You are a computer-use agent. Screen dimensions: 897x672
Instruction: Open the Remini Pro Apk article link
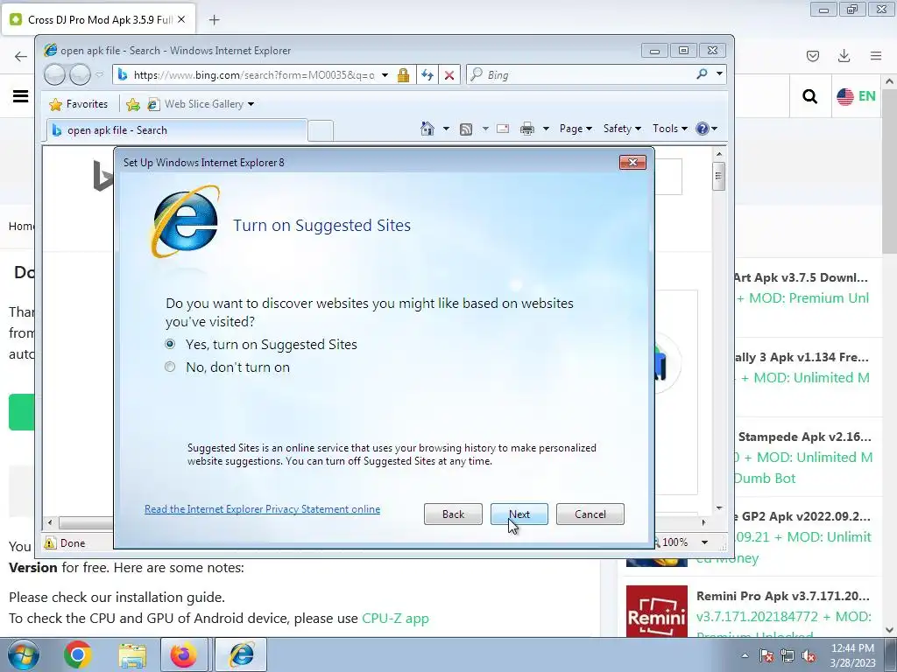[x=782, y=595]
